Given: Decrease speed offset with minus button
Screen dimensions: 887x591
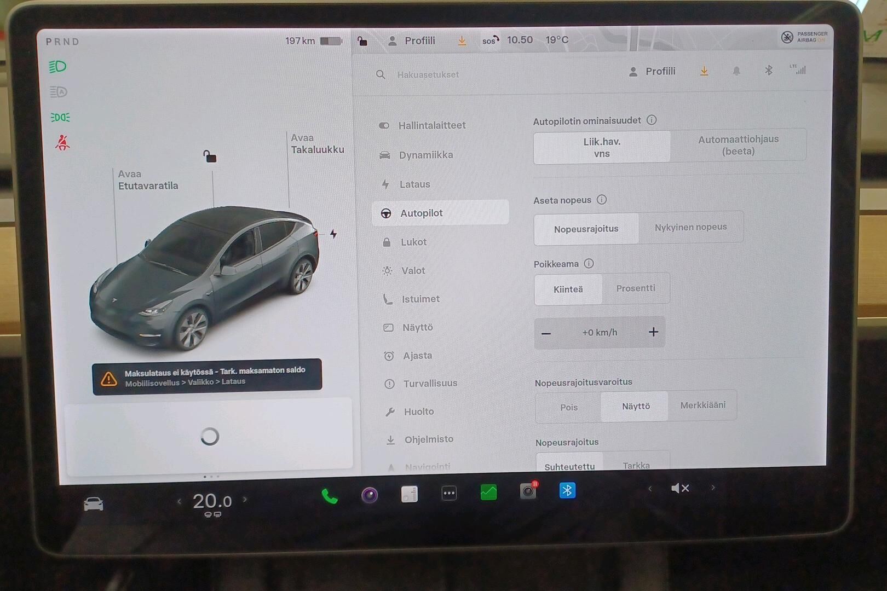Looking at the screenshot, I should coord(546,333).
